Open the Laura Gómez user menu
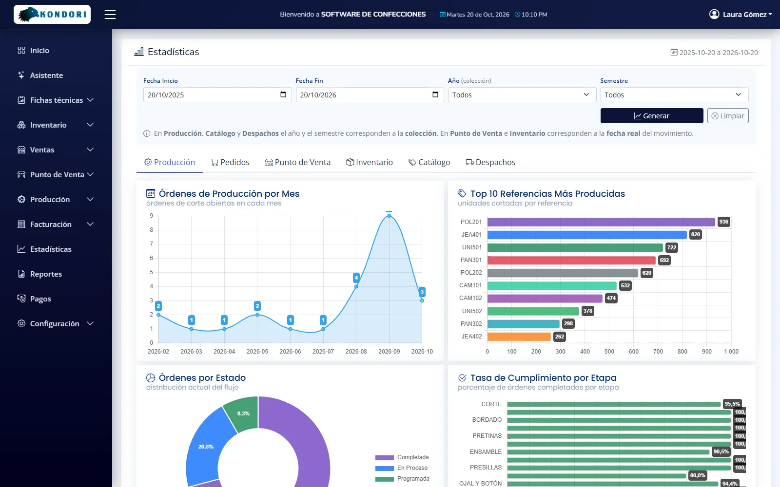 click(x=741, y=15)
